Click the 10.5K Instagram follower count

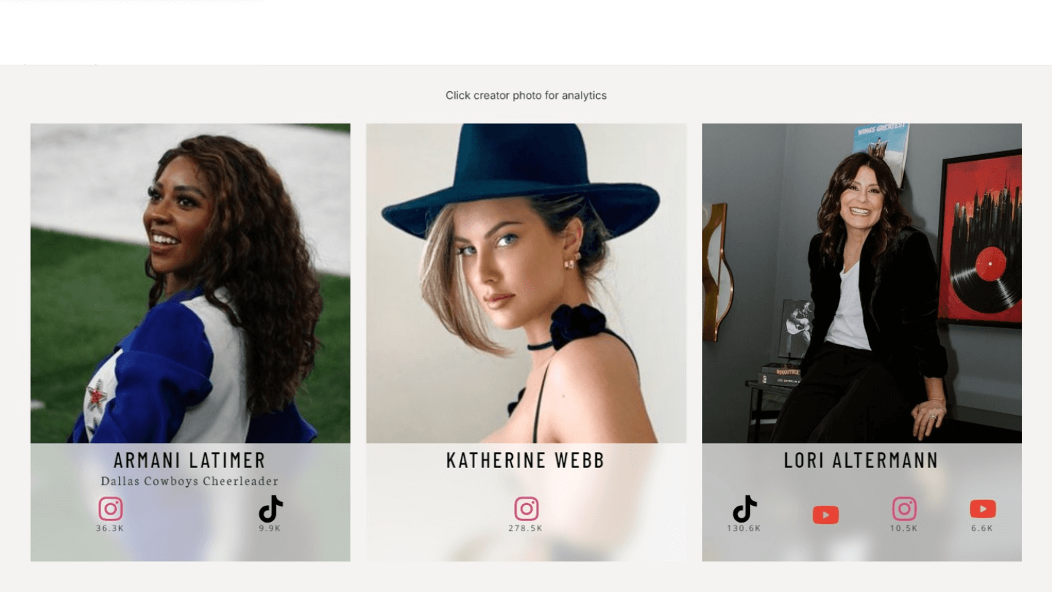tap(904, 528)
